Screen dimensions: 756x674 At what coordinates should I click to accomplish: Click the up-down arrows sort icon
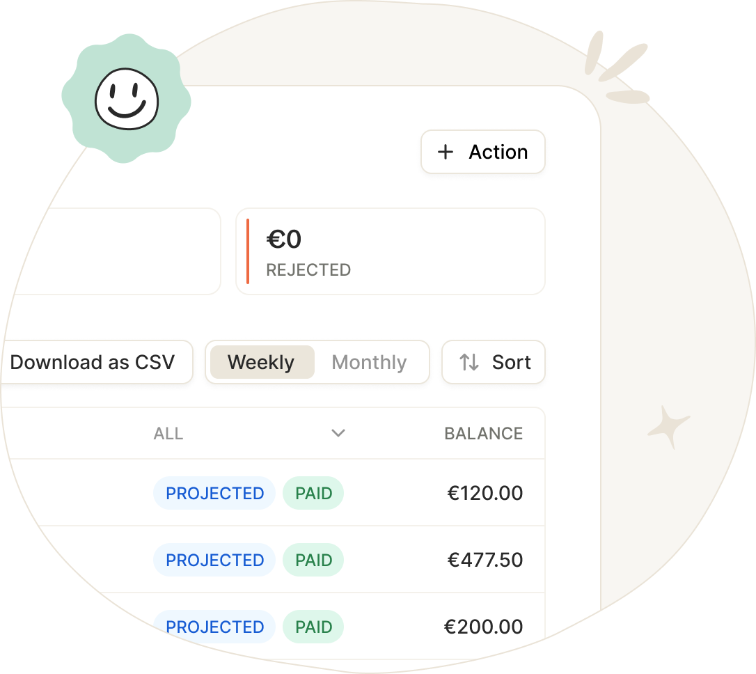[468, 362]
